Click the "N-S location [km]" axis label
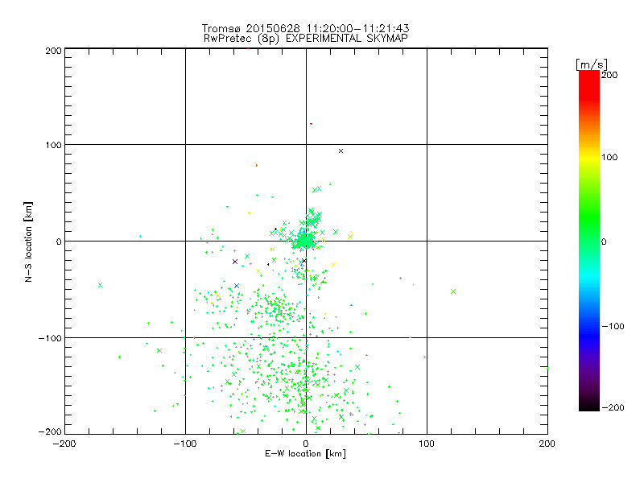The height and width of the screenshot is (483, 644). coord(28,242)
